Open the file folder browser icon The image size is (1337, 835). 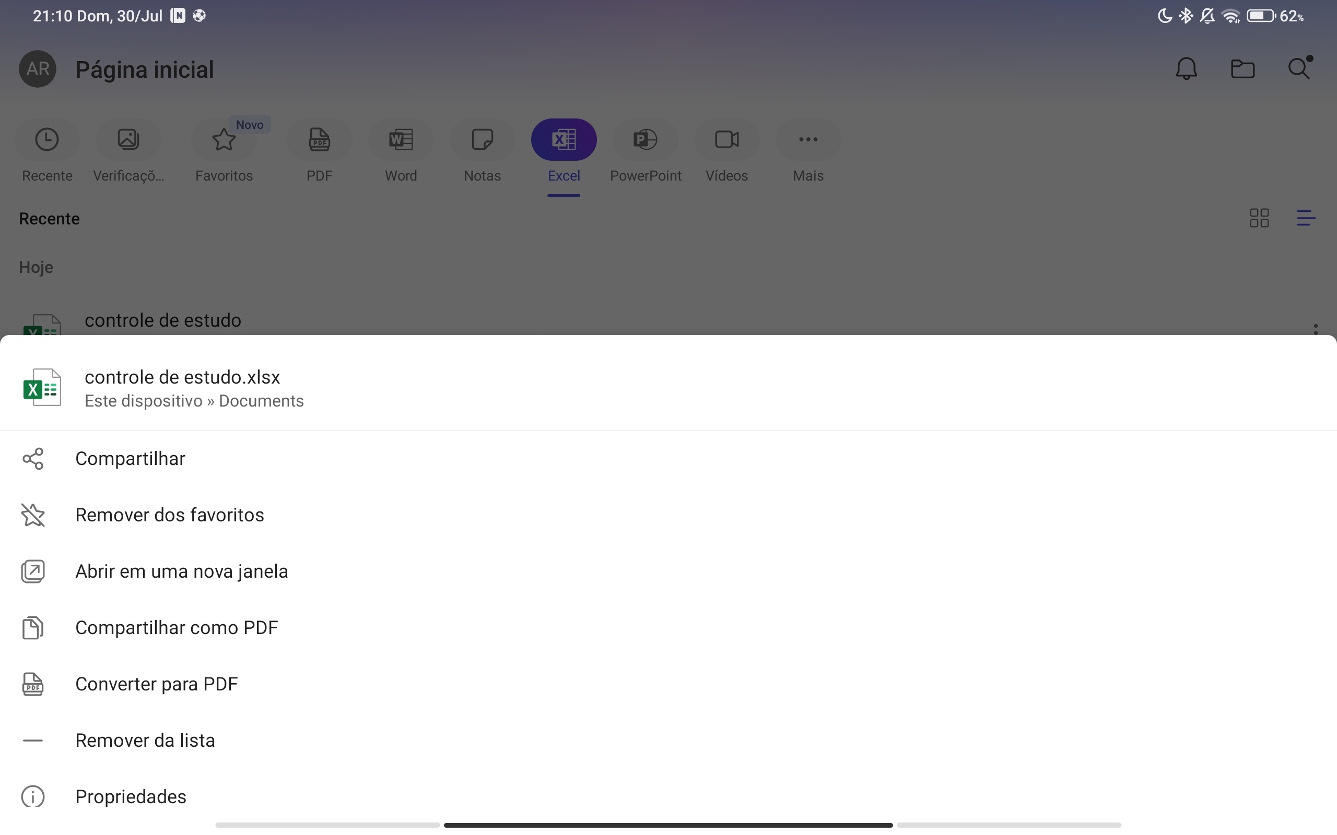1242,69
